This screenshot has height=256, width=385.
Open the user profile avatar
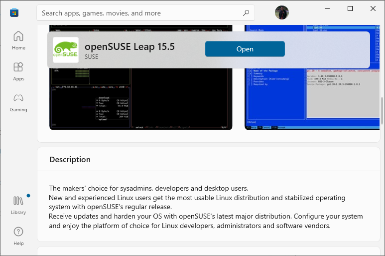281,12
